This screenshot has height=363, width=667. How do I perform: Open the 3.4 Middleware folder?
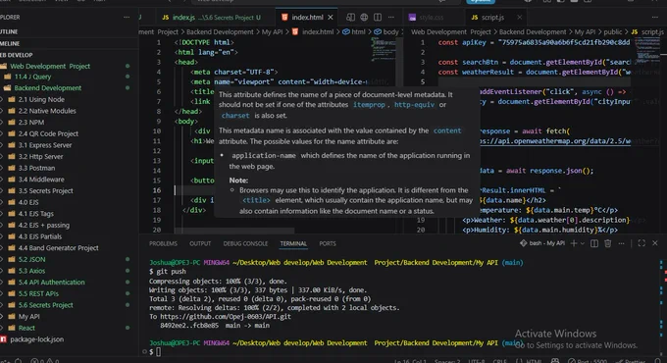(x=41, y=180)
